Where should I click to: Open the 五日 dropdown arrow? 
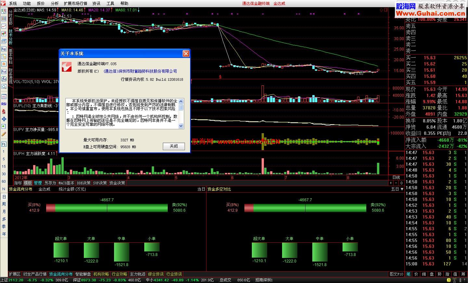click(402, 189)
